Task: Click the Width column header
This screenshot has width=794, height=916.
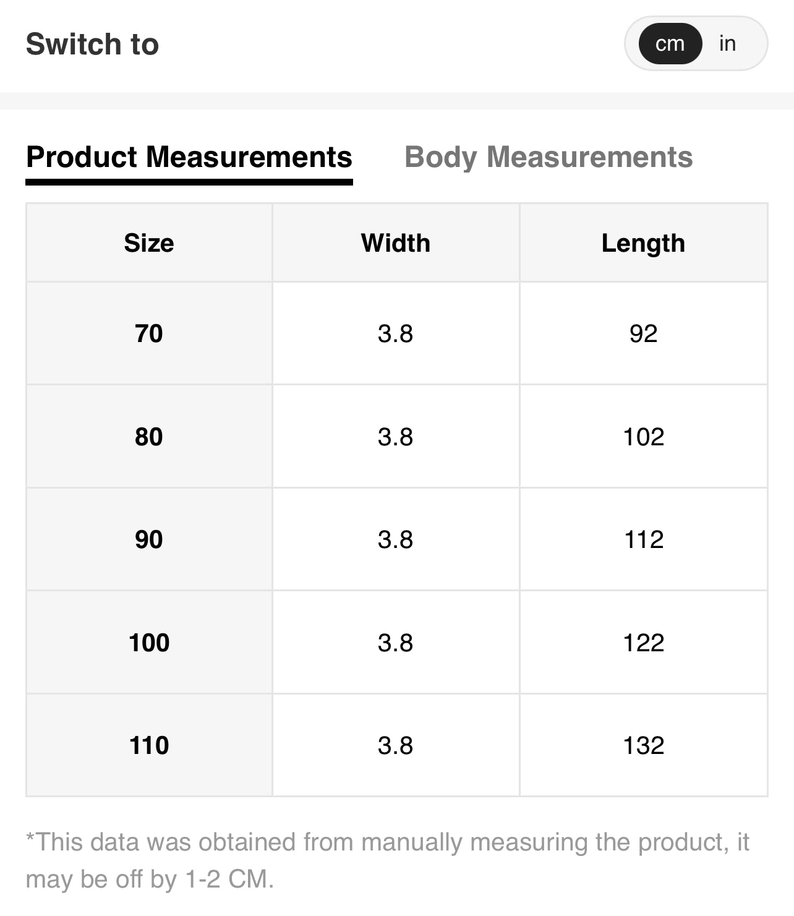Action: [396, 243]
